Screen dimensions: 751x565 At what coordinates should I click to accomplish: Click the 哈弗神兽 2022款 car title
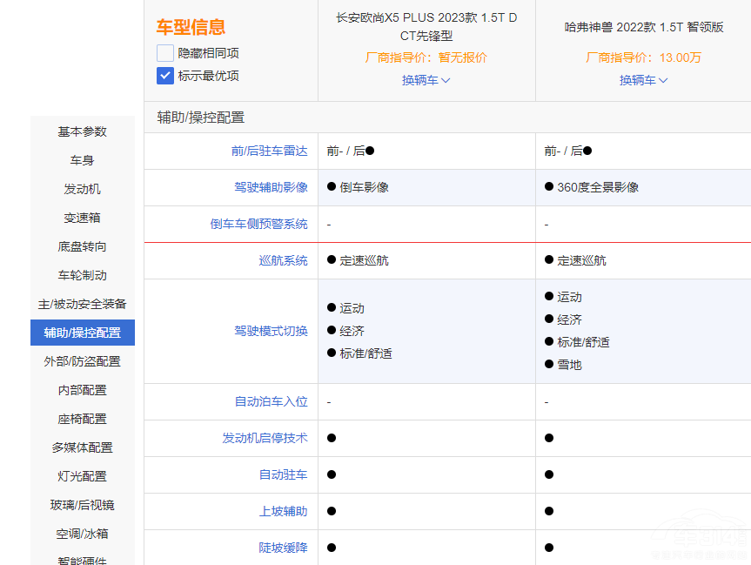(x=643, y=26)
